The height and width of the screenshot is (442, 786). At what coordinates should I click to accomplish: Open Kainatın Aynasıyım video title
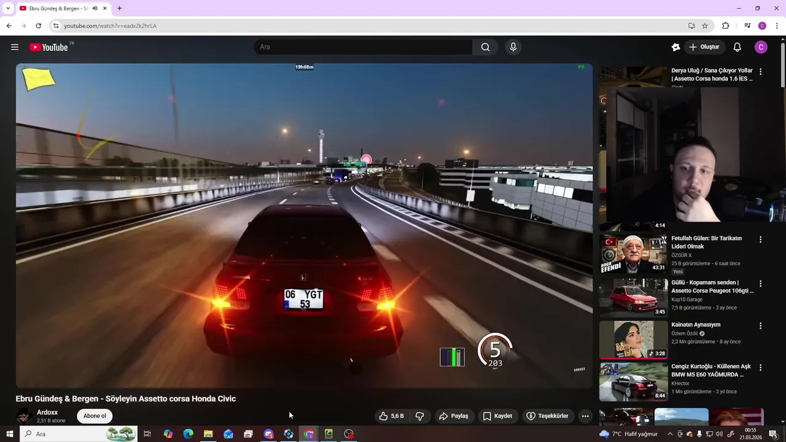[696, 325]
